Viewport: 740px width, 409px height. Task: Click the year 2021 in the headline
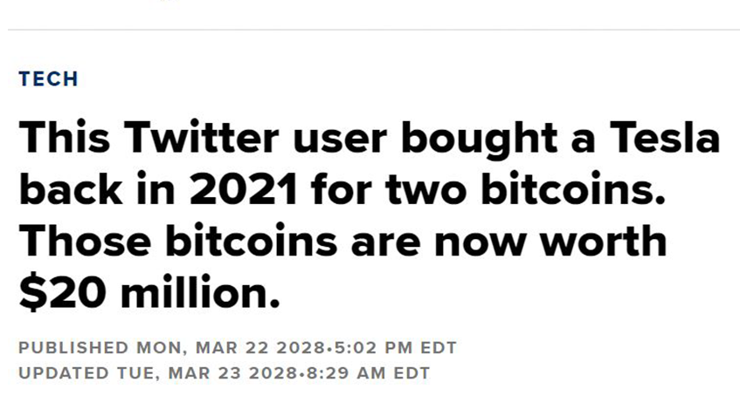(x=244, y=189)
